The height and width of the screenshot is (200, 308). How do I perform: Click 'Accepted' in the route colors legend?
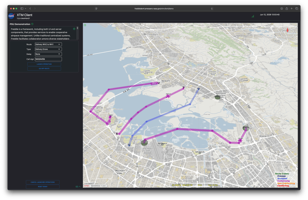282,179
